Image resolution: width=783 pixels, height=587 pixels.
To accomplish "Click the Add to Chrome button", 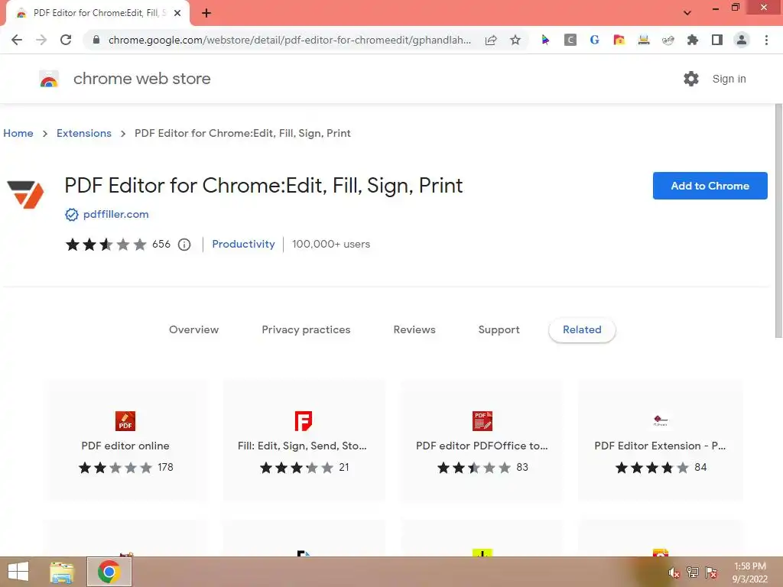I will pyautogui.click(x=710, y=186).
